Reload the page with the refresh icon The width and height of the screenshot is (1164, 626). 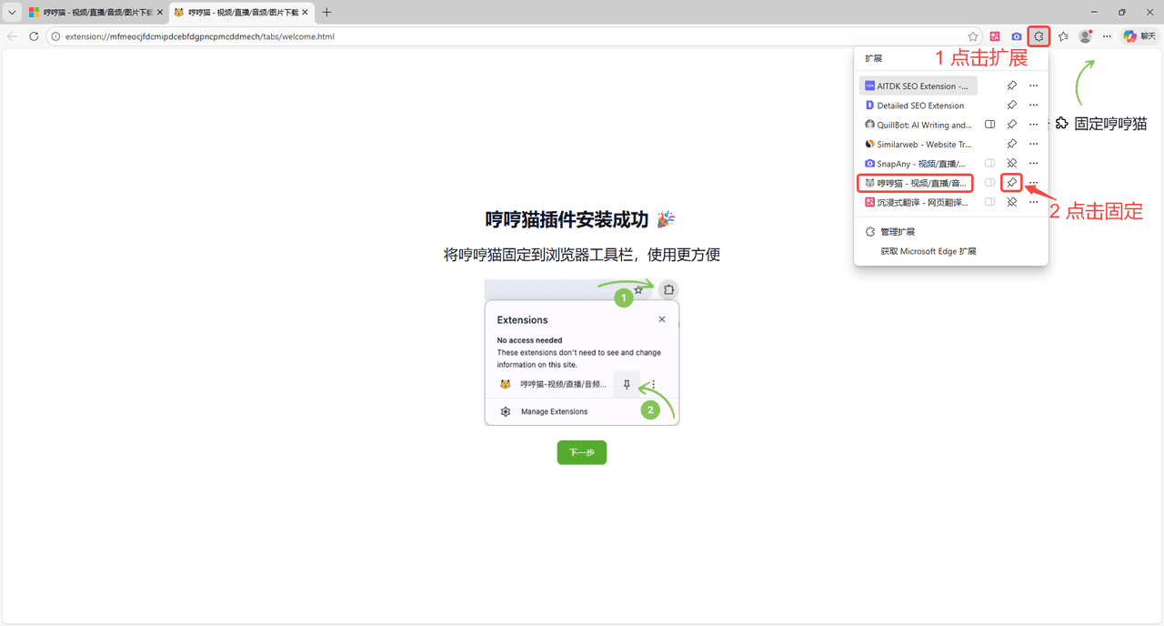[34, 36]
